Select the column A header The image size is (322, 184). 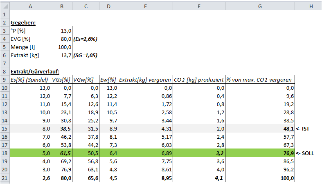(30, 4)
